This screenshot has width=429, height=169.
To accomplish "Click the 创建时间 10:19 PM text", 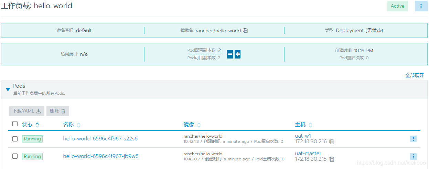I will pyautogui.click(x=354, y=51).
